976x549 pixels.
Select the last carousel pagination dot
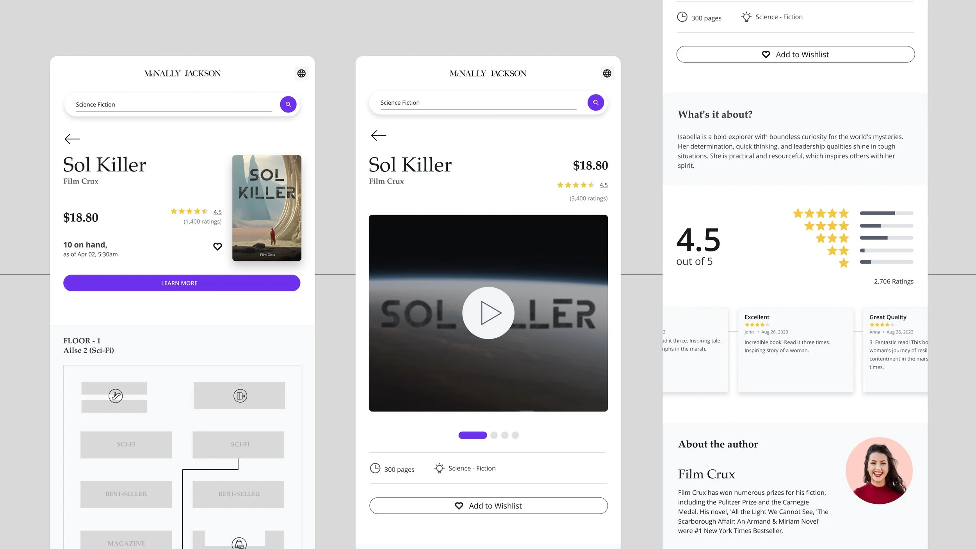click(x=515, y=435)
